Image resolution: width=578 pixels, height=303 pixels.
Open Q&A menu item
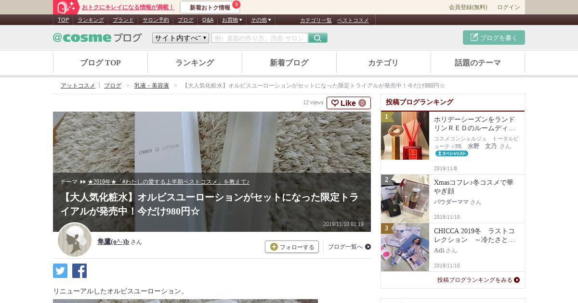tap(208, 20)
